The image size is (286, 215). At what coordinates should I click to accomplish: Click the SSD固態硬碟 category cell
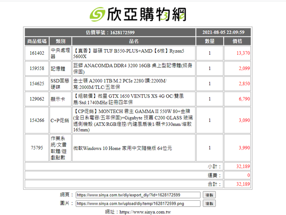(60, 84)
